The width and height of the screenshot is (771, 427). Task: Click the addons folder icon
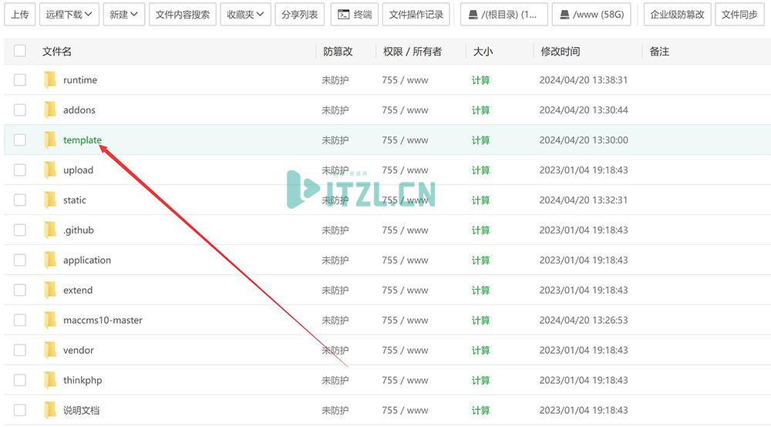pyautogui.click(x=51, y=110)
